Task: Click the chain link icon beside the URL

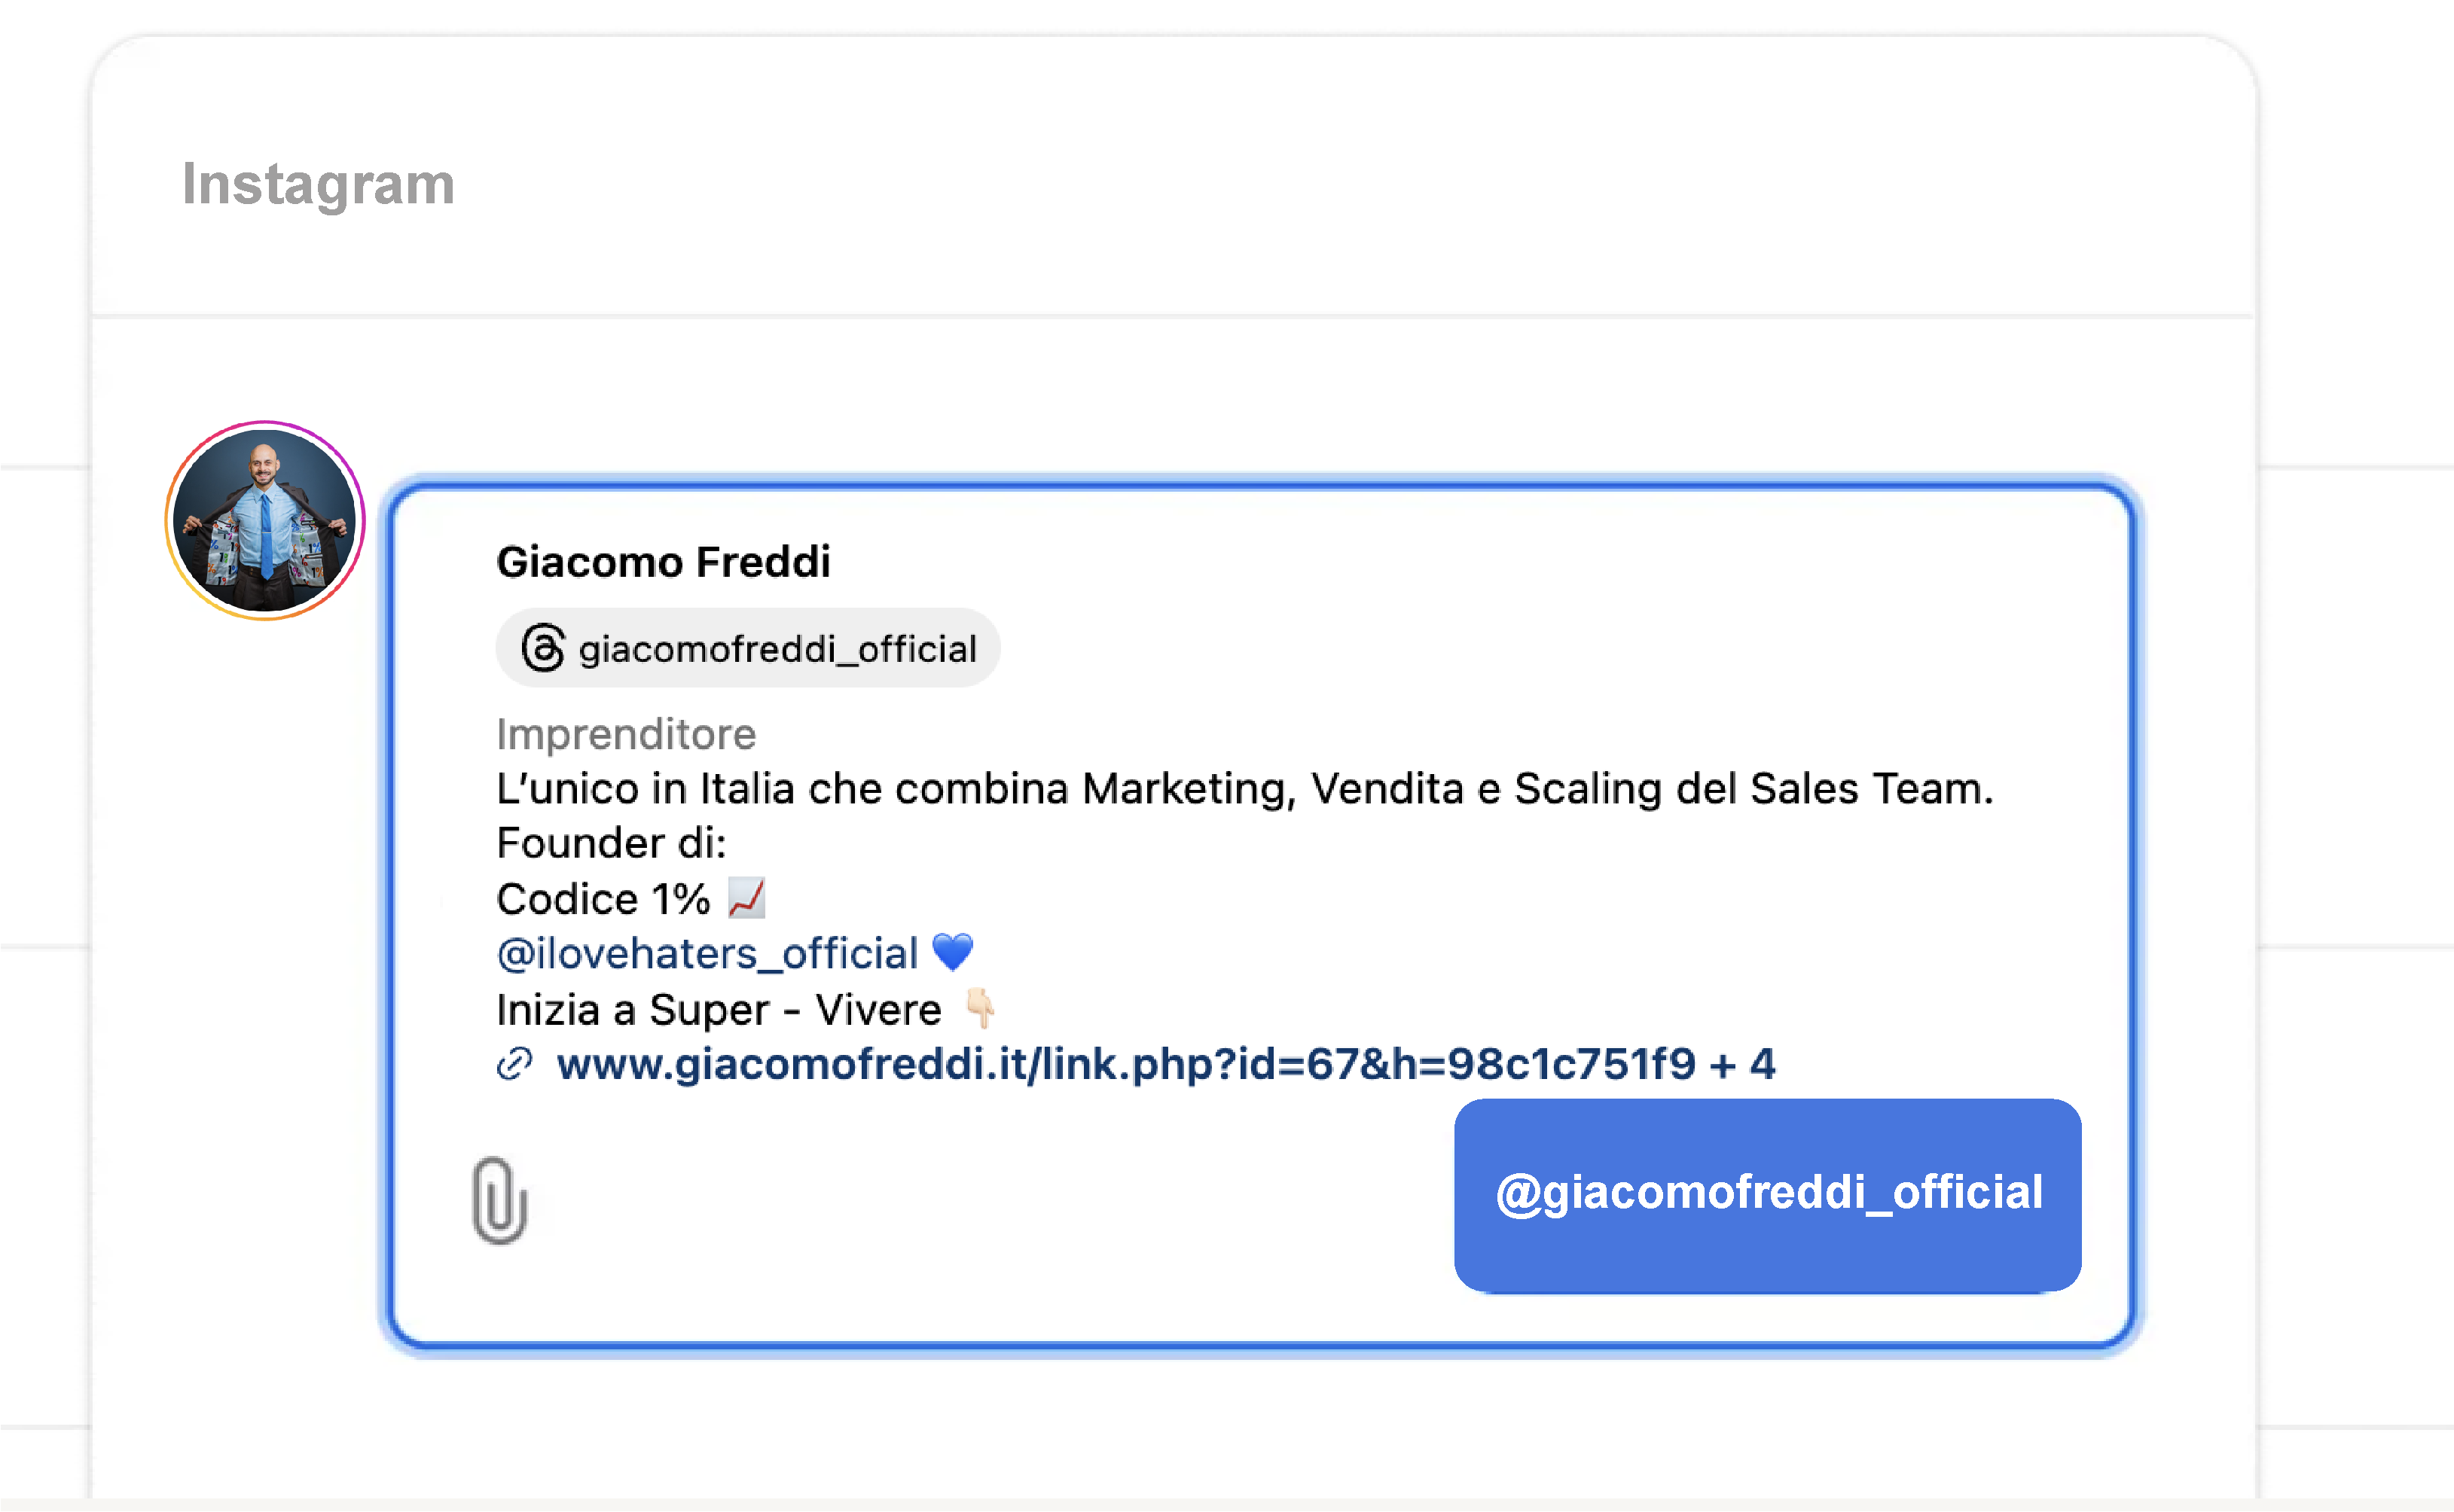Action: [x=514, y=1064]
